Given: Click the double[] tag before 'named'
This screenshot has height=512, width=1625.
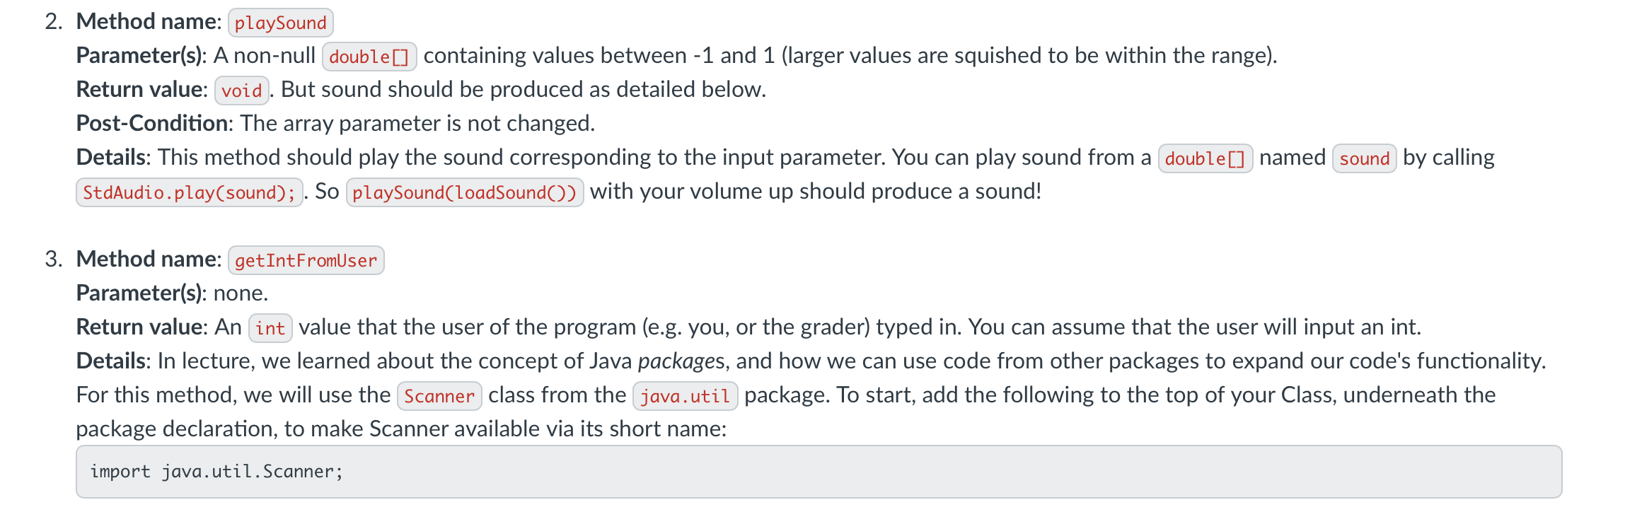Looking at the screenshot, I should point(1205,158).
